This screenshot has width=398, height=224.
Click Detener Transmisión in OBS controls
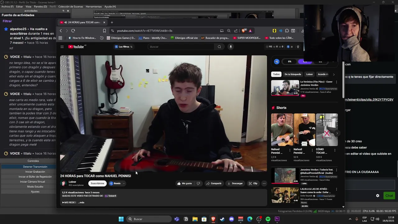[x=35, y=167]
